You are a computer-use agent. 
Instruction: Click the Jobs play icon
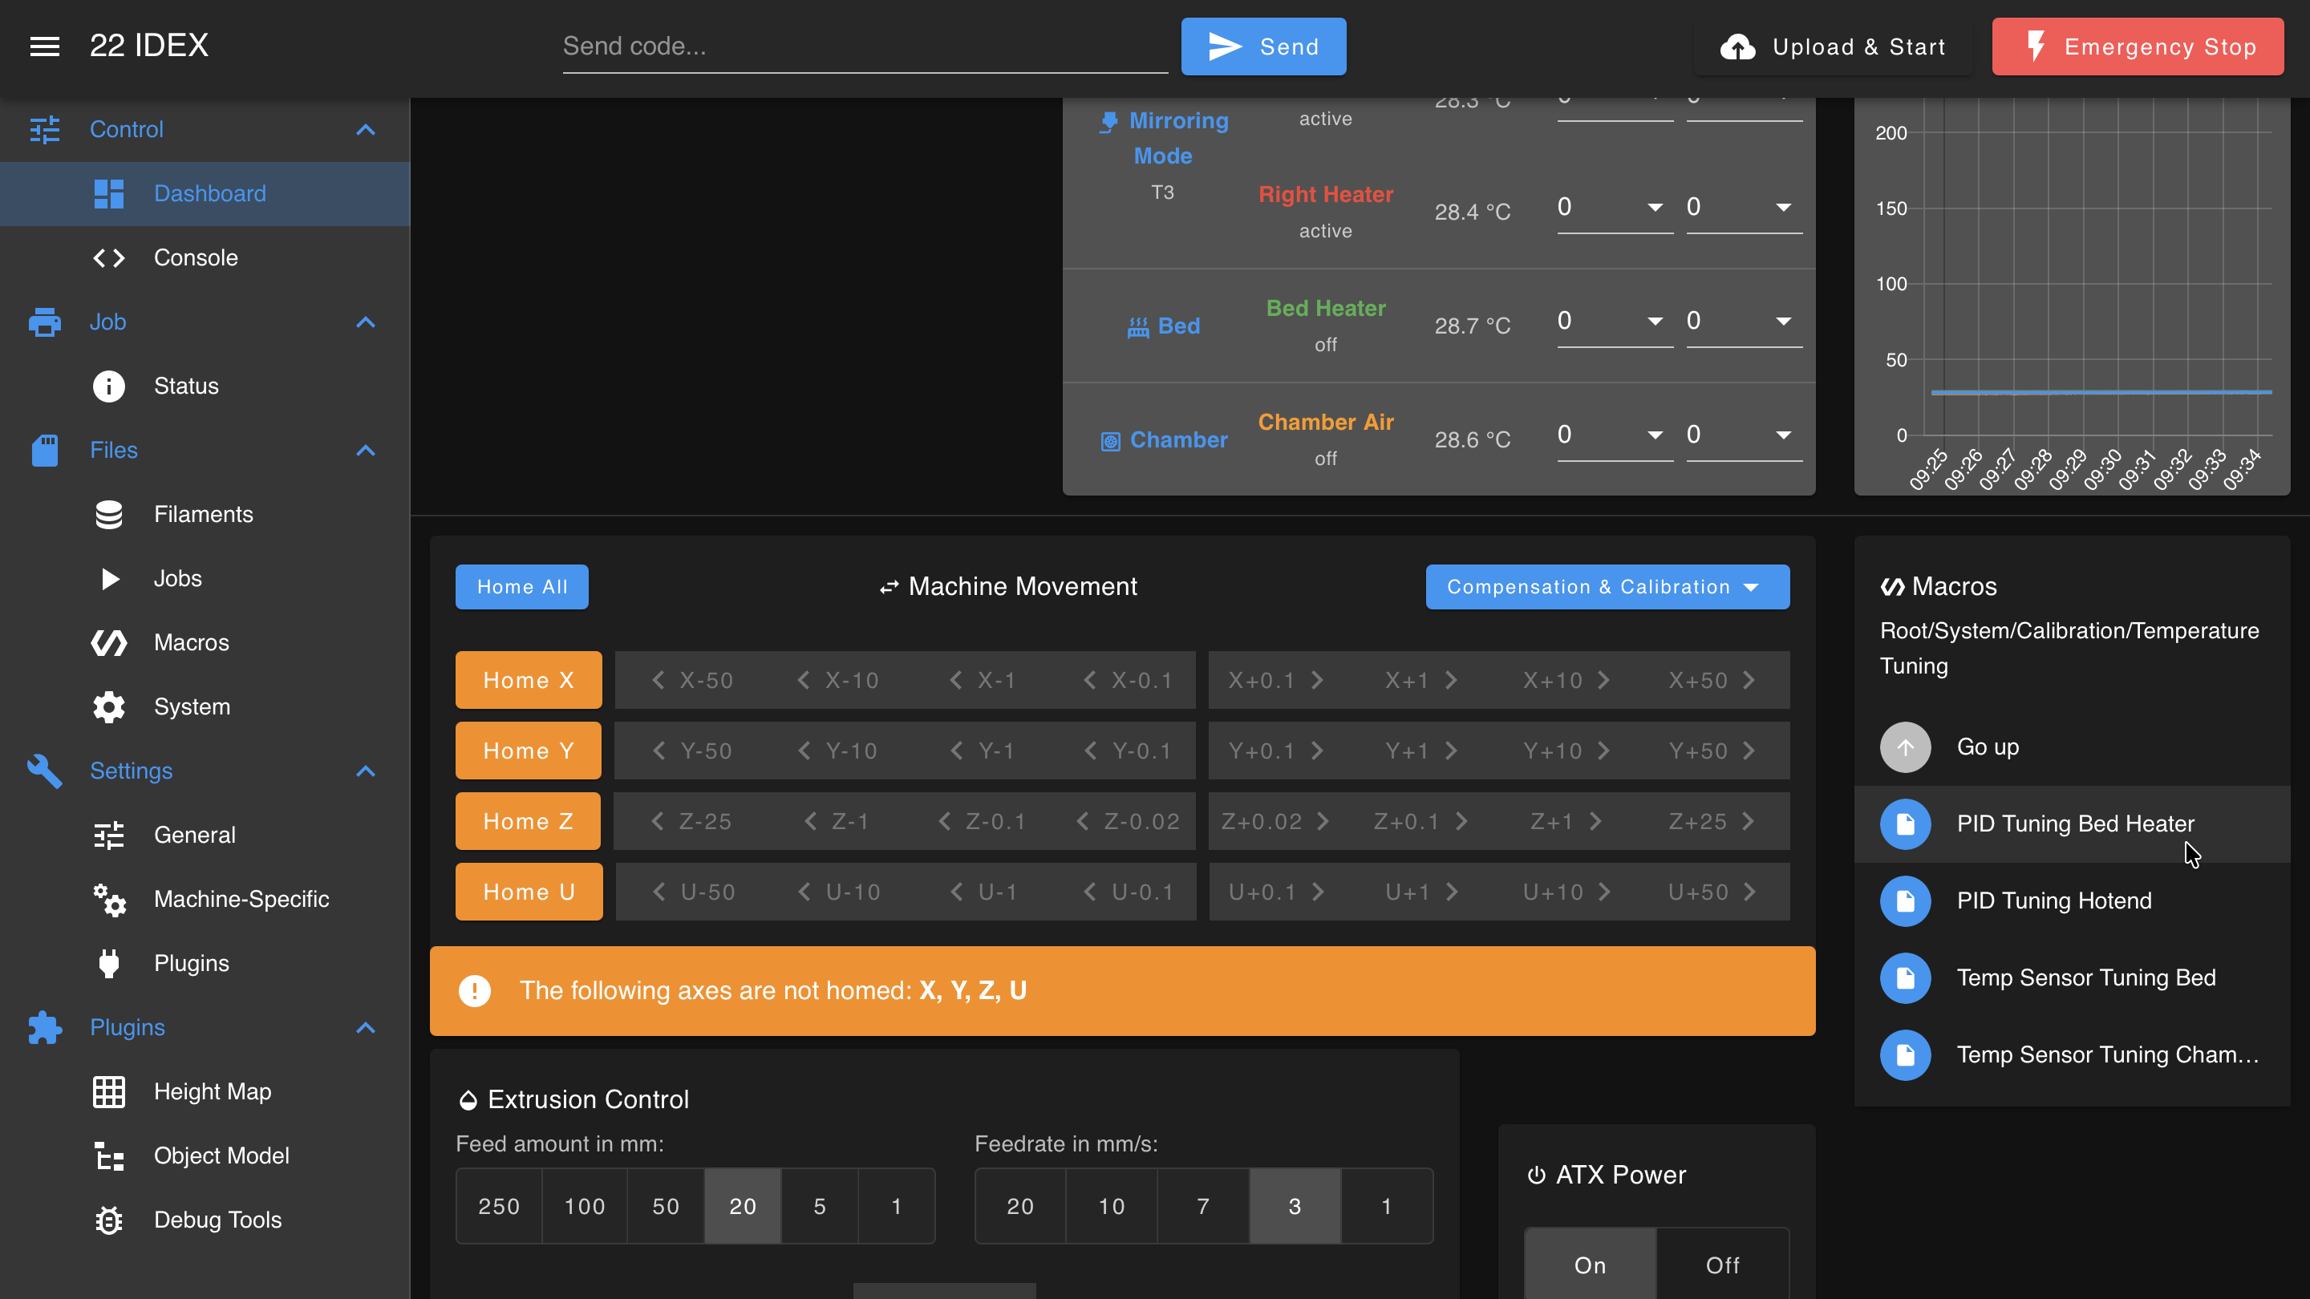coord(109,579)
